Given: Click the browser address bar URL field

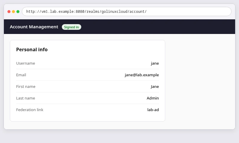Looking at the screenshot, I should (126, 12).
